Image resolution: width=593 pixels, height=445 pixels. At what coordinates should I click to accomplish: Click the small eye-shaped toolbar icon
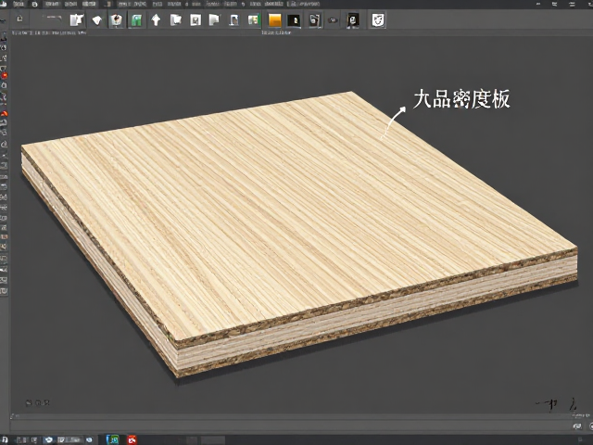333,20
